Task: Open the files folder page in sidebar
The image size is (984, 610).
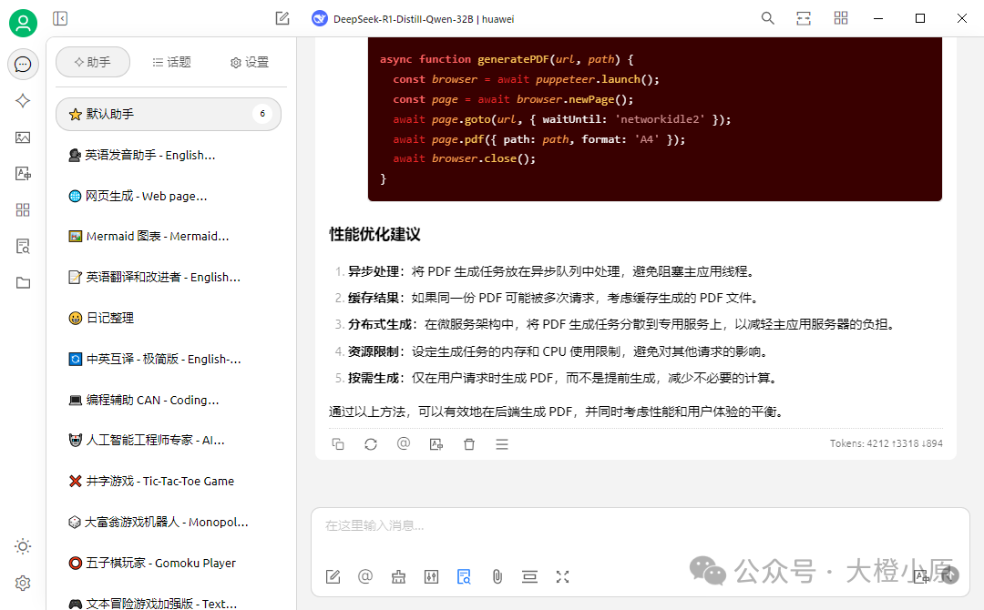Action: click(x=23, y=283)
